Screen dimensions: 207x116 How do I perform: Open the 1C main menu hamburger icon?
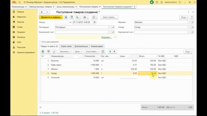[19, 2]
